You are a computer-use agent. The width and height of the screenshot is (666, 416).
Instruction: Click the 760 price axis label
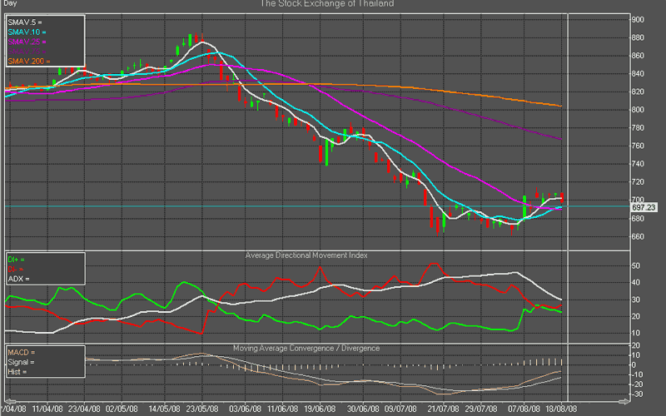(x=638, y=146)
